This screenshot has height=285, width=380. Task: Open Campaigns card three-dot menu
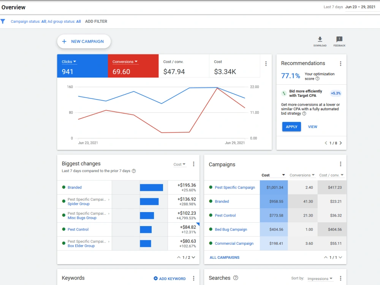click(x=340, y=164)
